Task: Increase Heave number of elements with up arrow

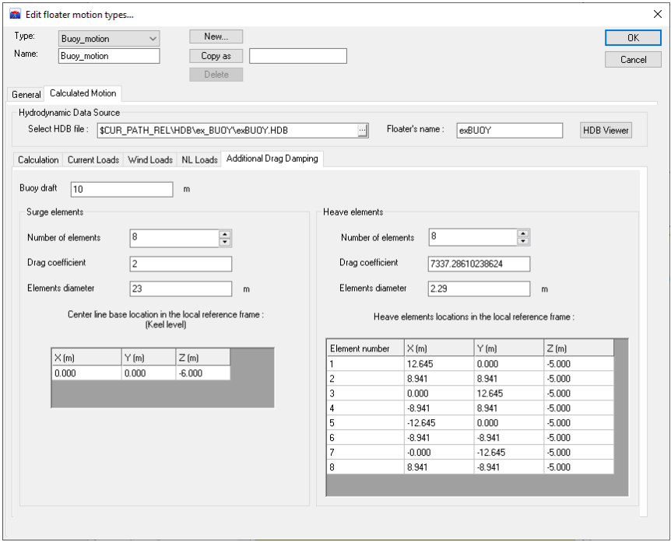Action: (523, 233)
